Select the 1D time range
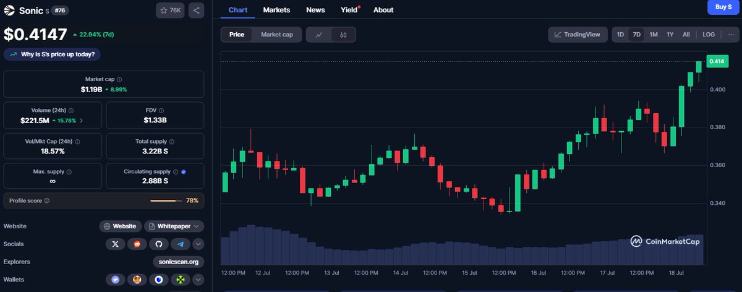This screenshot has width=742, height=292. 620,35
